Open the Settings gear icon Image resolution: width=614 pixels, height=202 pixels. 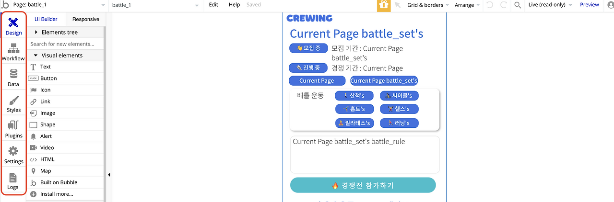coord(13,151)
